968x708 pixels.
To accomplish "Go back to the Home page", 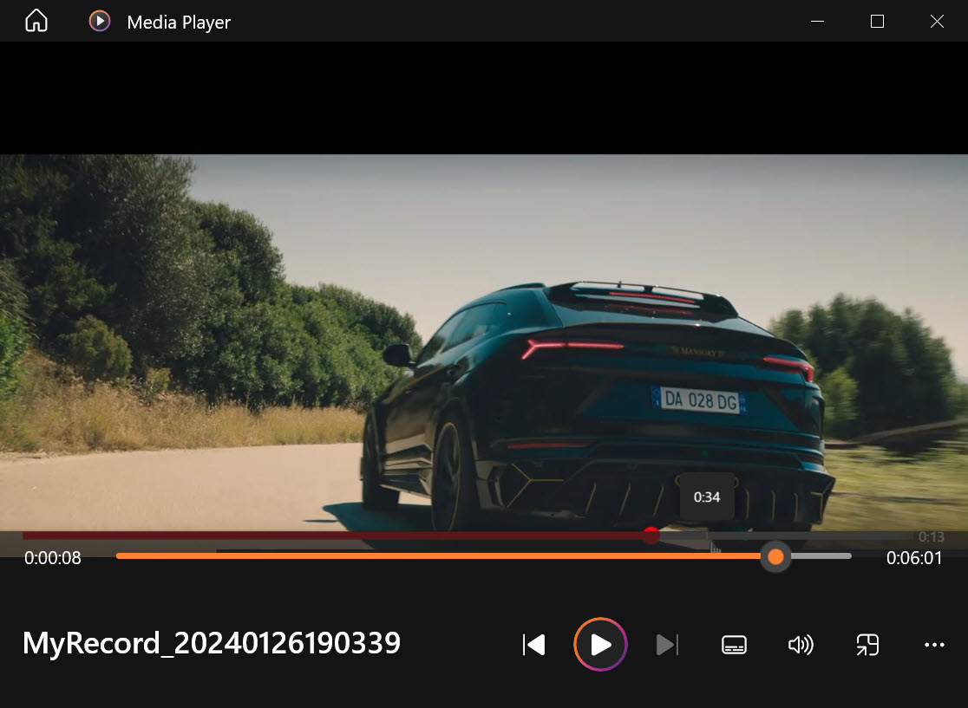I will (36, 22).
